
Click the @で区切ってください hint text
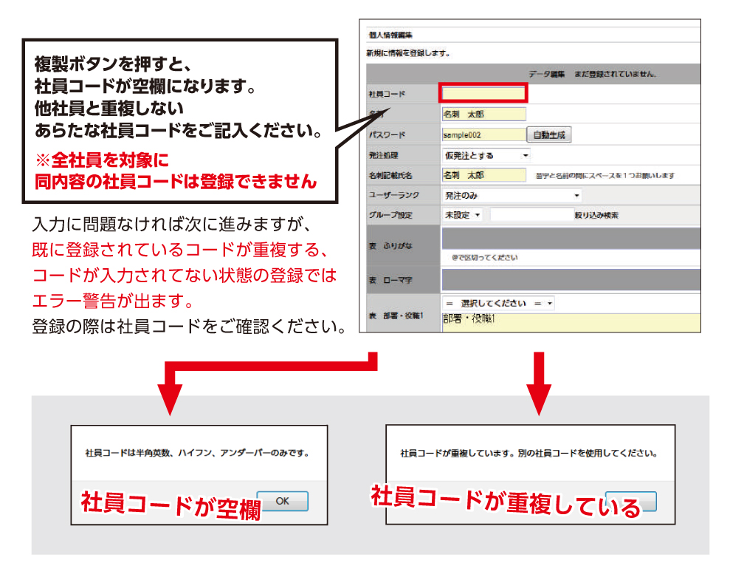[484, 258]
